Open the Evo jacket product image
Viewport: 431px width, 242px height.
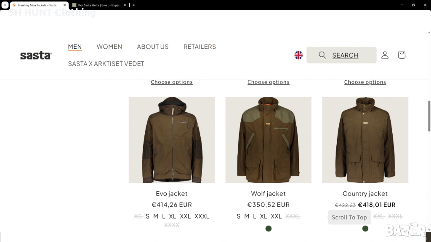pyautogui.click(x=172, y=140)
